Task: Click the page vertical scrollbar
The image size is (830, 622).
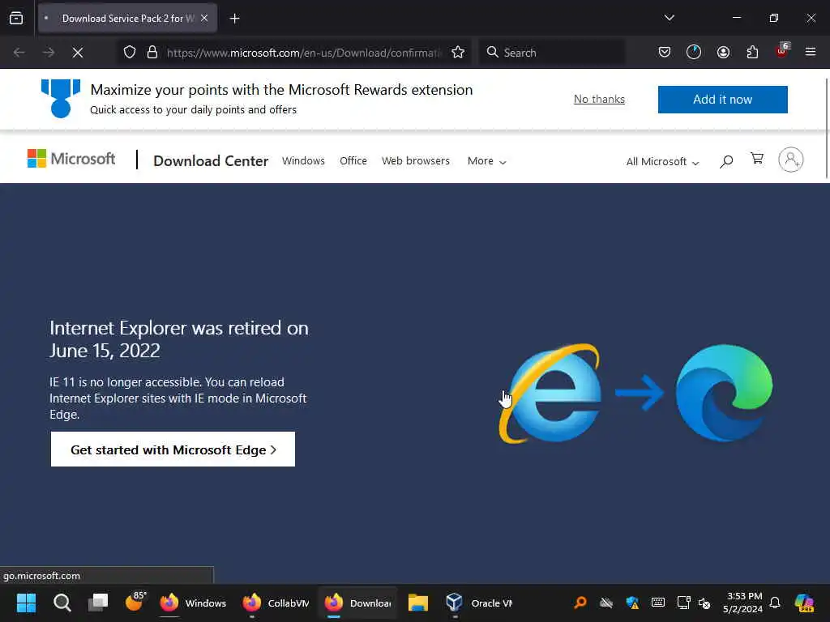Action: point(827,129)
